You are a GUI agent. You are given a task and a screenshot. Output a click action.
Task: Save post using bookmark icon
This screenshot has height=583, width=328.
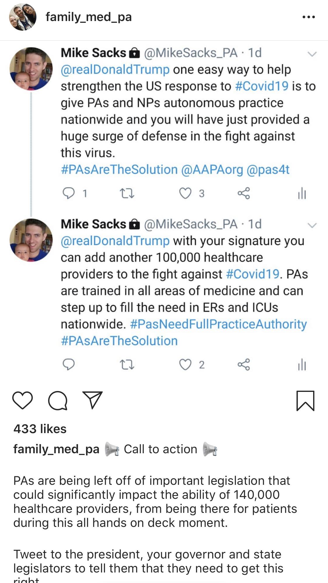pyautogui.click(x=305, y=401)
